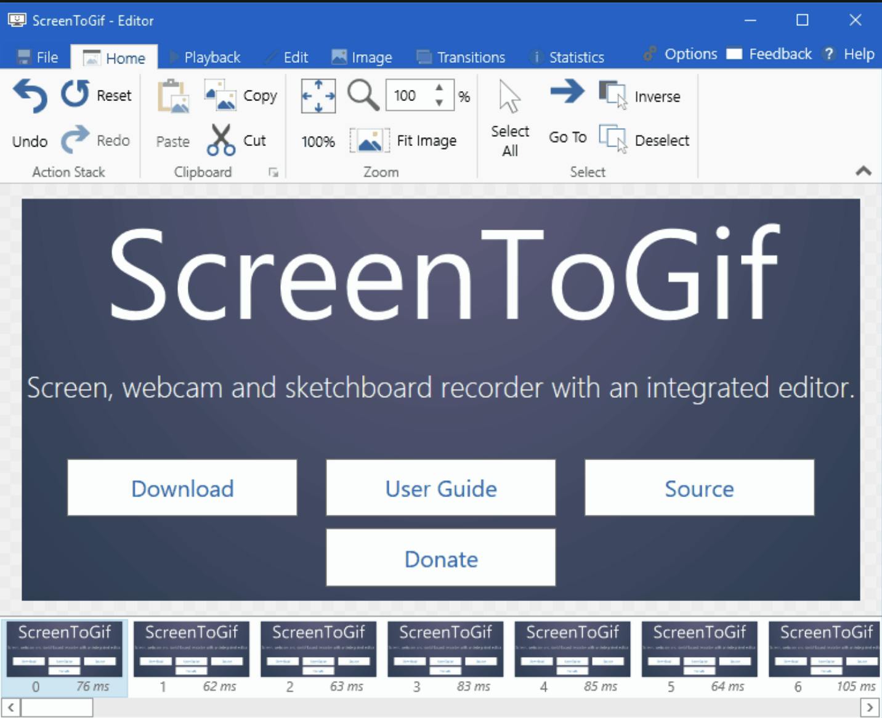Click the Fit Image icon
The height and width of the screenshot is (718, 882).
coord(370,140)
